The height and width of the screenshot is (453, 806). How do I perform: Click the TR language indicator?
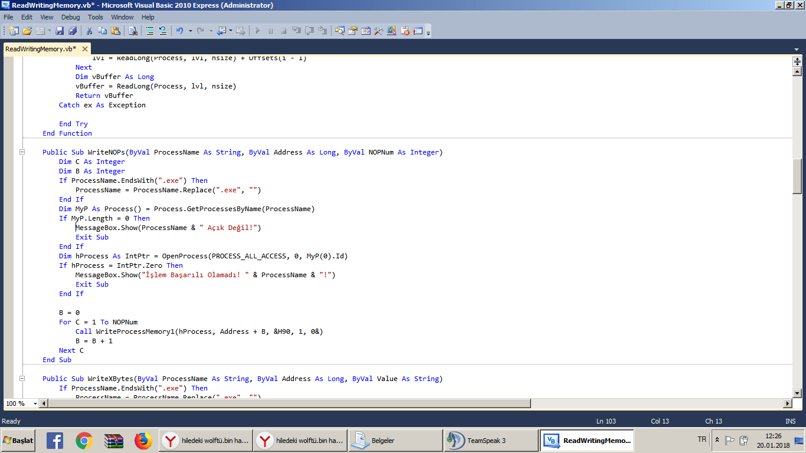coord(702,439)
